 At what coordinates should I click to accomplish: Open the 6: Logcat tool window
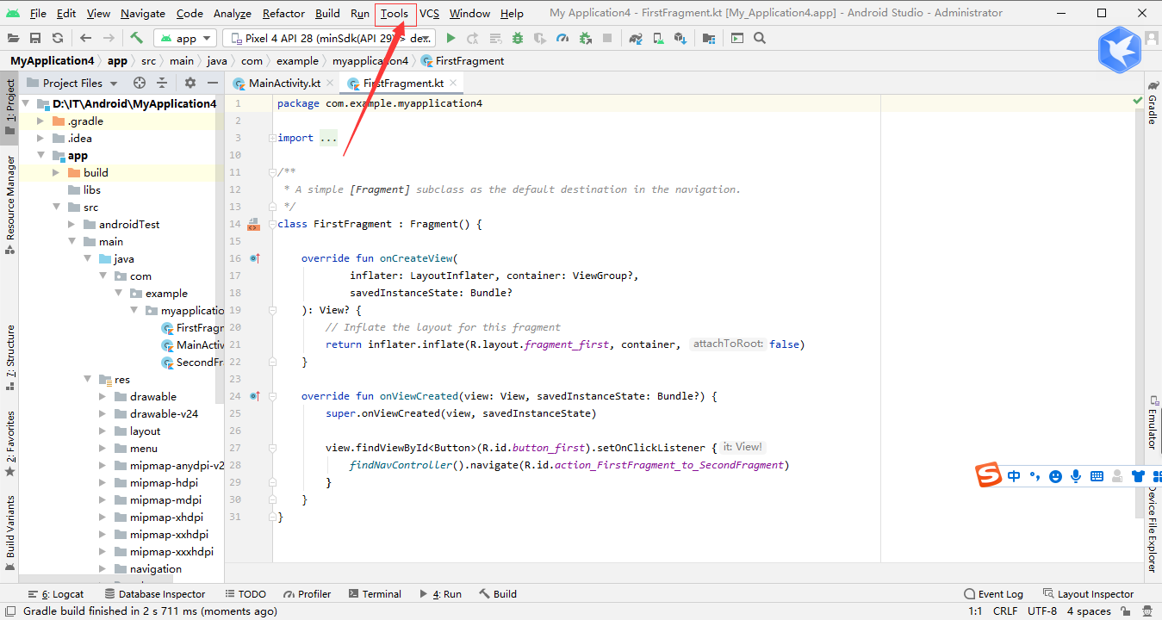(56, 594)
